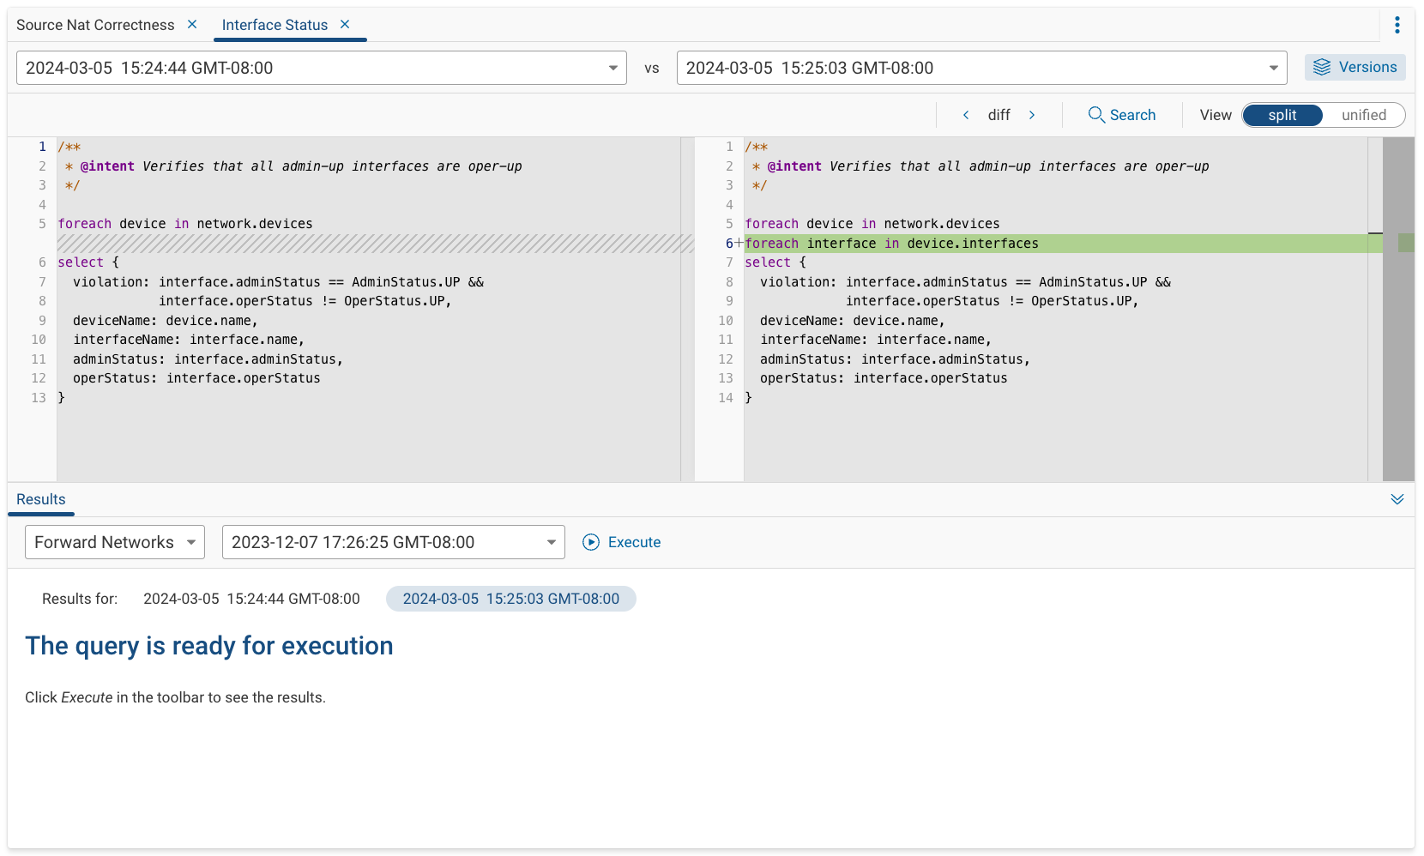Close the Source Nat Correctness tab

tap(192, 24)
